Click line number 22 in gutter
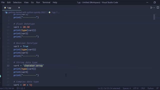 8,65
